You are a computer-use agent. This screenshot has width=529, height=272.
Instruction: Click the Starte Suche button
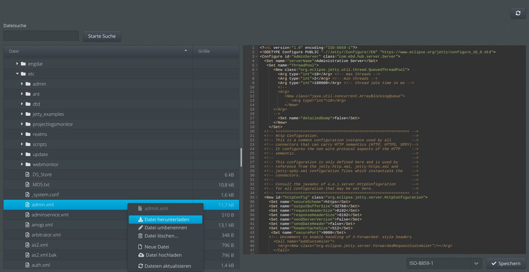pyautogui.click(x=102, y=36)
